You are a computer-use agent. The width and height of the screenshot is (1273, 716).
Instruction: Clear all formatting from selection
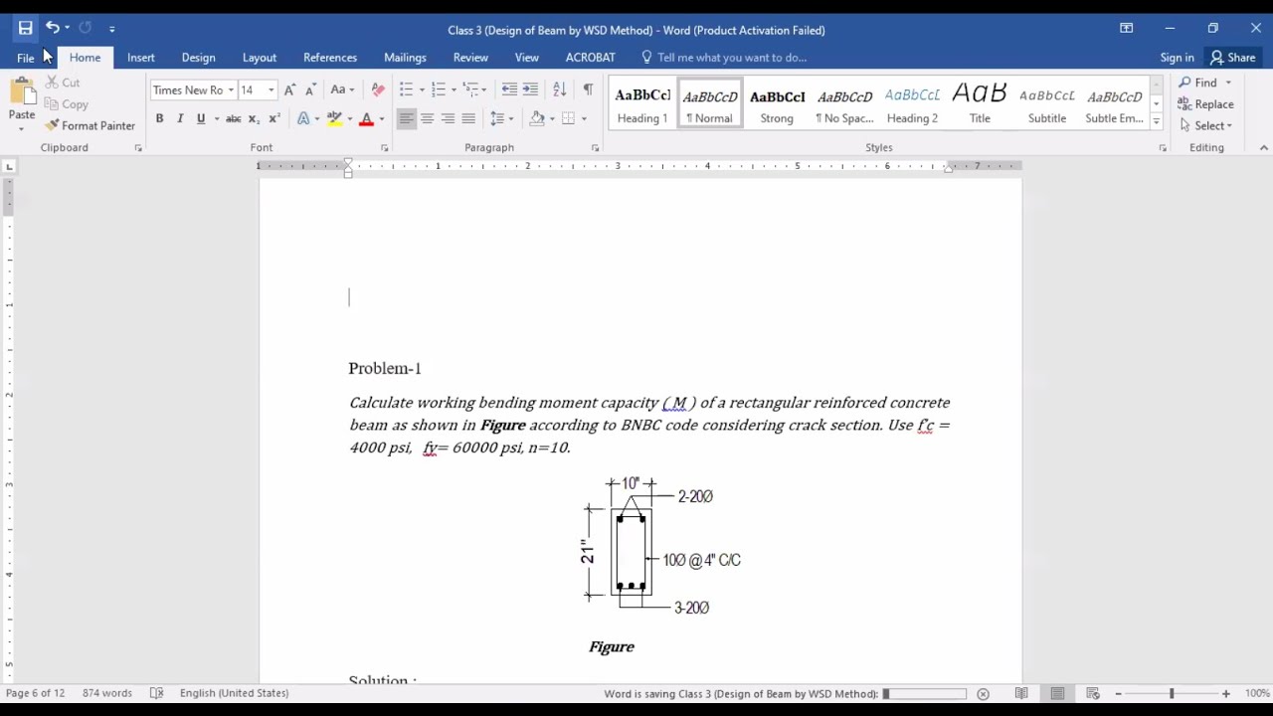[378, 89]
